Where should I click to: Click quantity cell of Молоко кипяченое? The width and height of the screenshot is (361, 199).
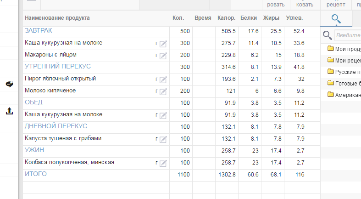(x=181, y=91)
